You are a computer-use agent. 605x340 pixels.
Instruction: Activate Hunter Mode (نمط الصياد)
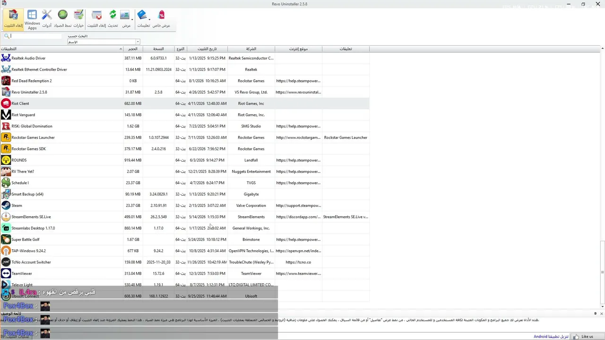(x=63, y=19)
